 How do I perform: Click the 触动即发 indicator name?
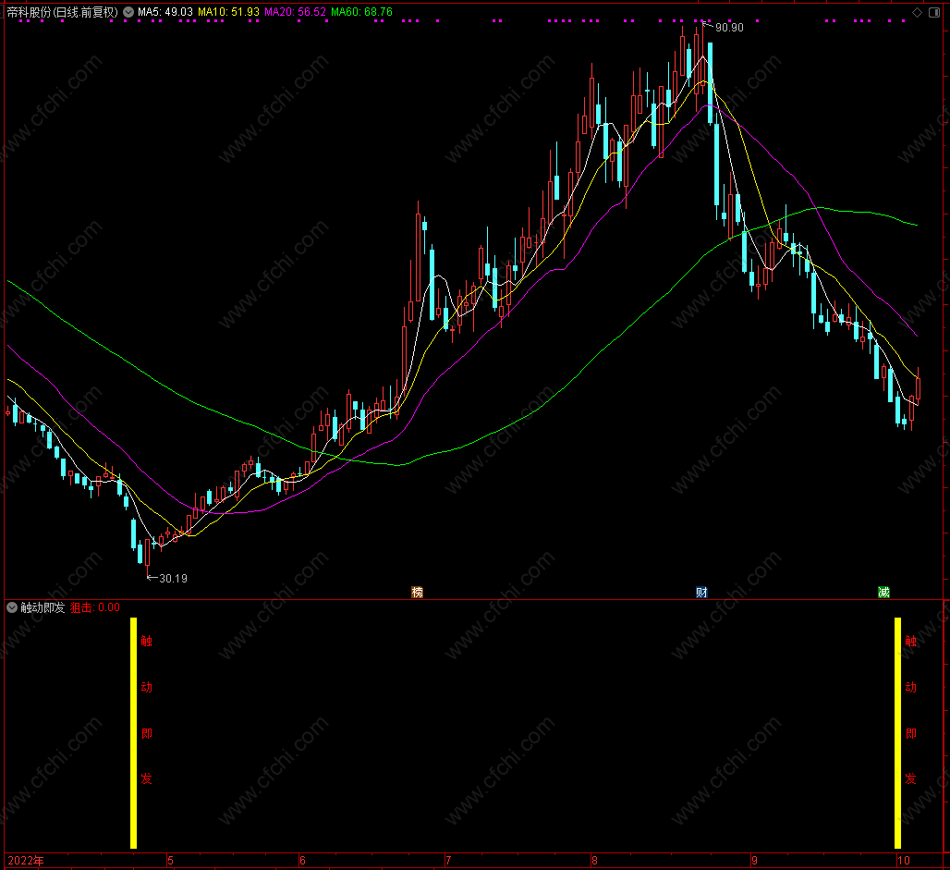[x=43, y=607]
